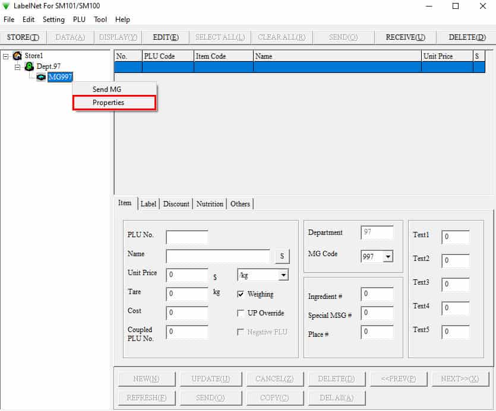Switch to the Nutrition tab
Viewport: 496px width, 411px height.
coord(210,203)
